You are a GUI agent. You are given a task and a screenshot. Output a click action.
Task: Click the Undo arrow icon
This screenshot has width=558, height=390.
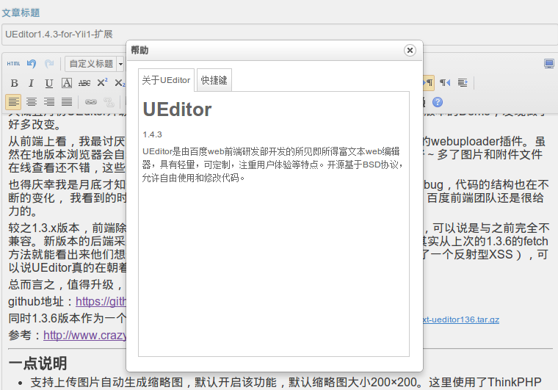(32, 64)
